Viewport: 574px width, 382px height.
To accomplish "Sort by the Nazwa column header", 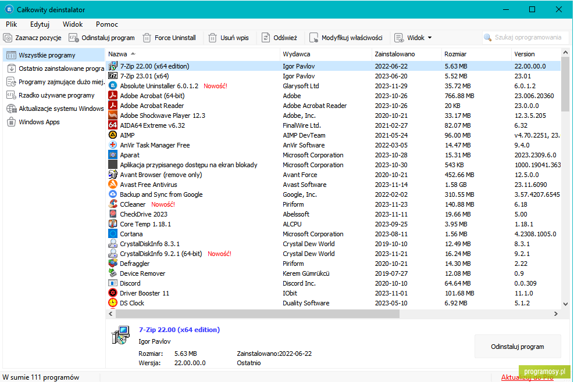I will tap(193, 54).
